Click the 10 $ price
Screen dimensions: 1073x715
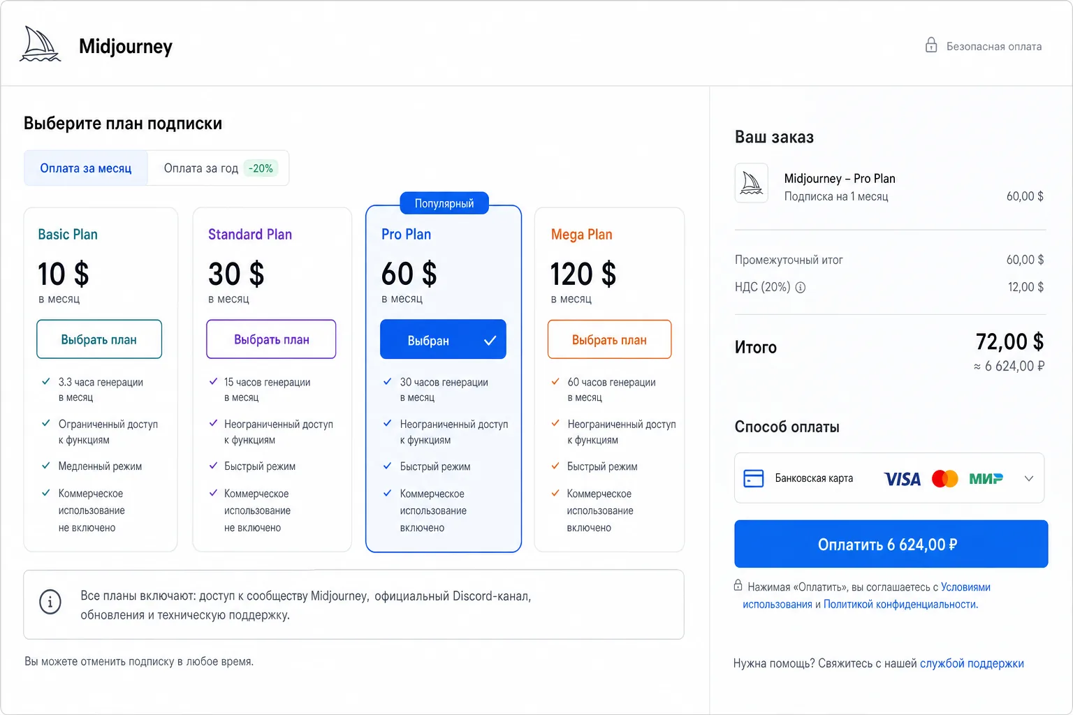64,274
